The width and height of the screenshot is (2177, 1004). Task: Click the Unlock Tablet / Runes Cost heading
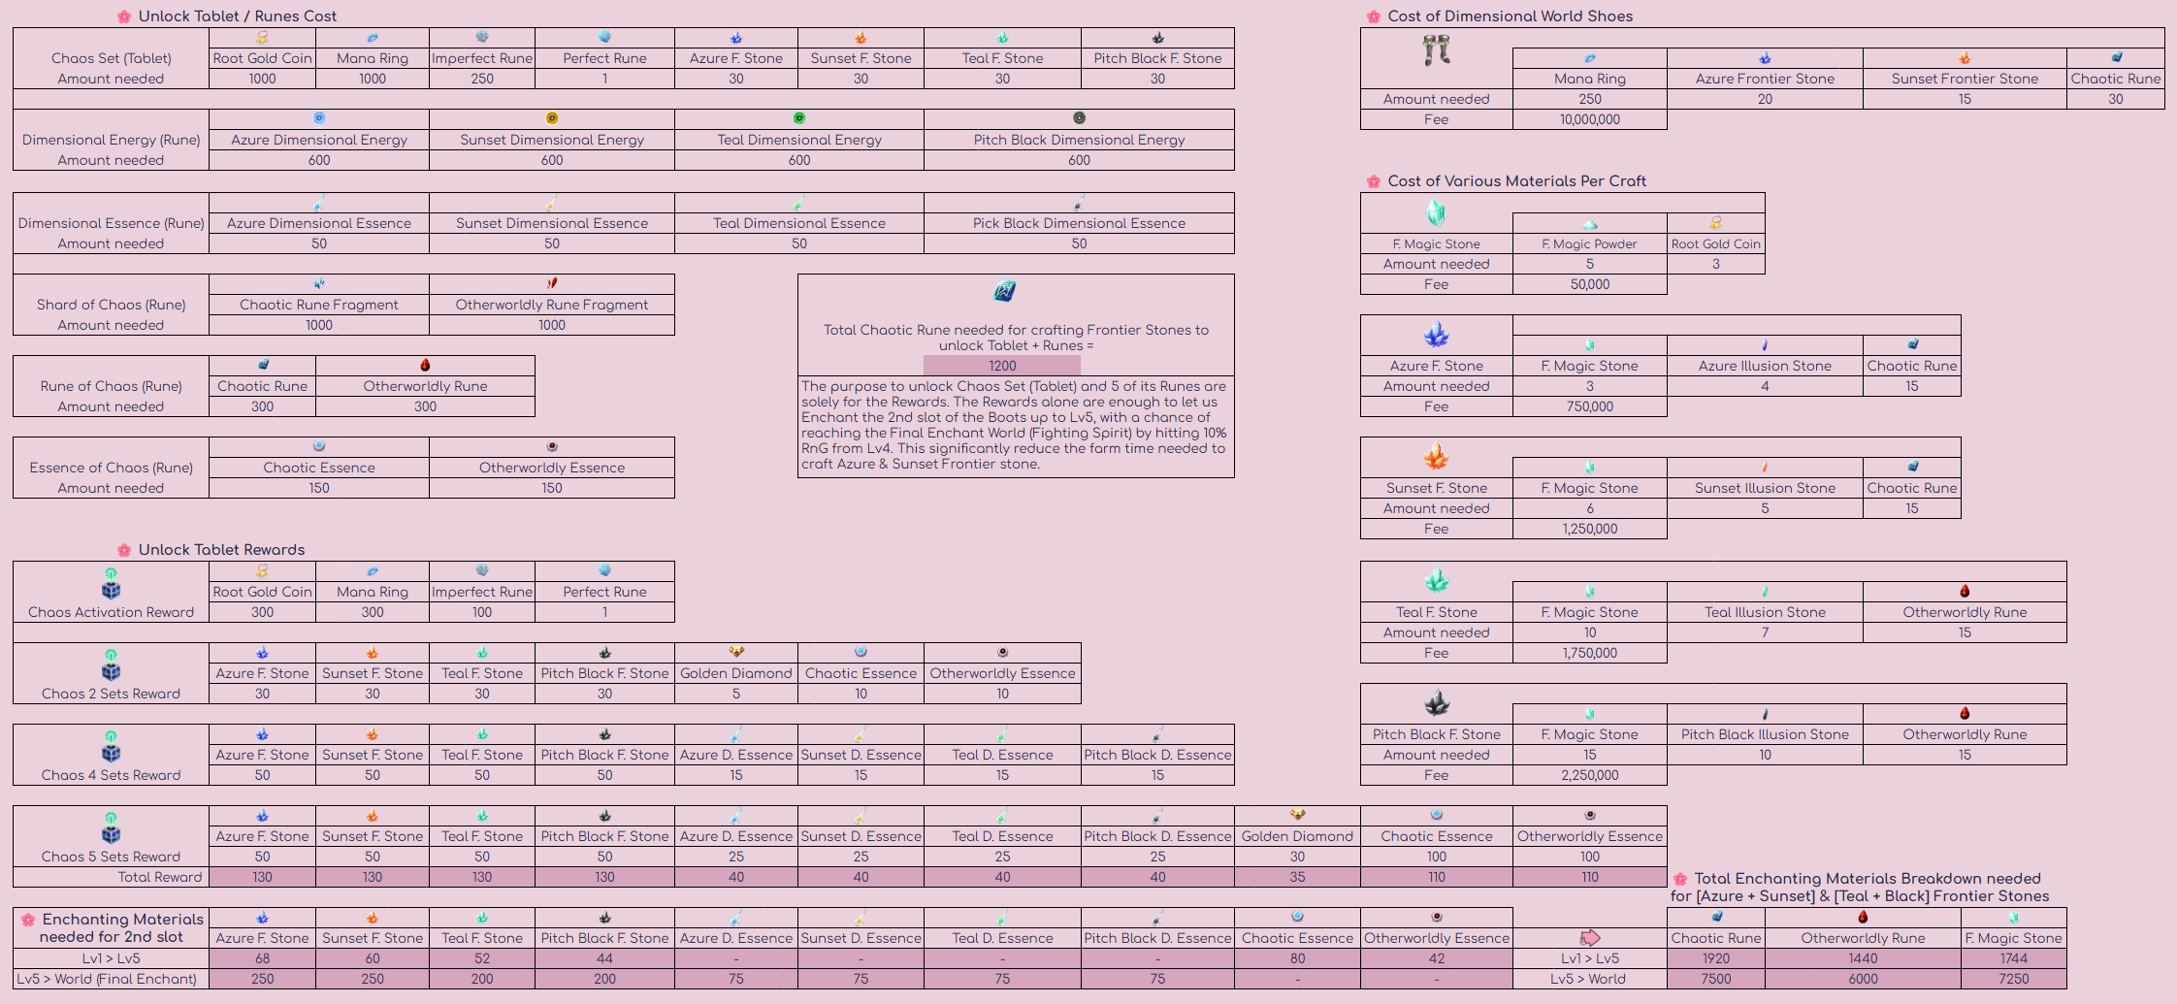238,16
